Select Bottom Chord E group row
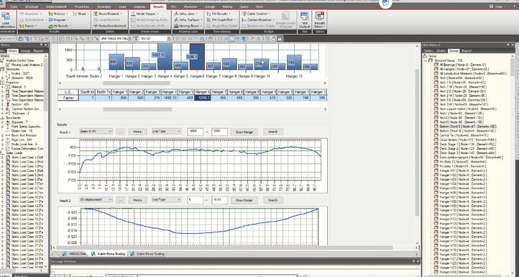This screenshot has height=277, width=519. coord(468,127)
